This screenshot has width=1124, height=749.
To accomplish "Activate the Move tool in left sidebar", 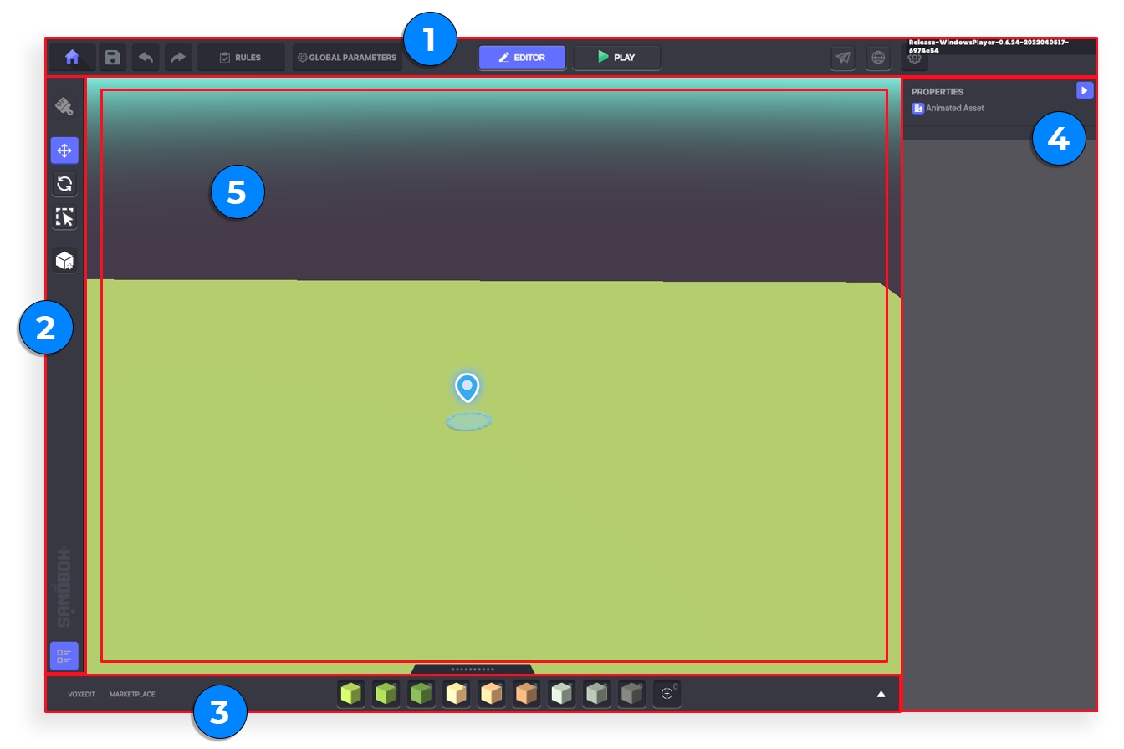I will coord(64,150).
